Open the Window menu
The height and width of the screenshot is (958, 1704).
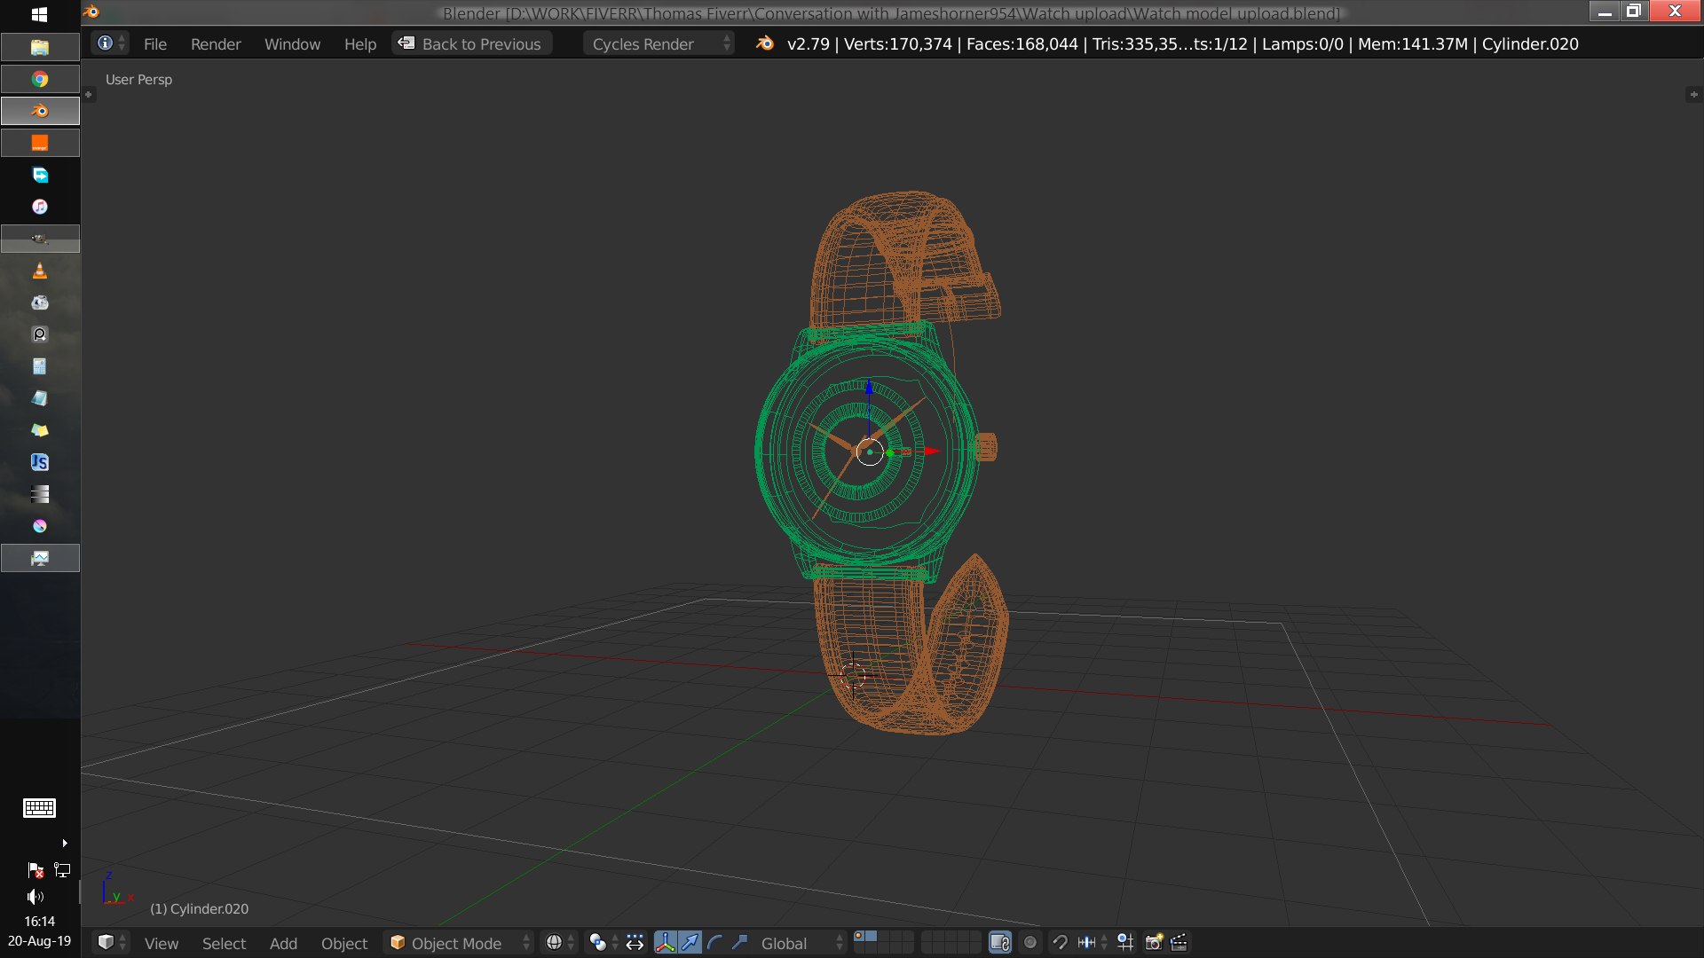point(292,43)
